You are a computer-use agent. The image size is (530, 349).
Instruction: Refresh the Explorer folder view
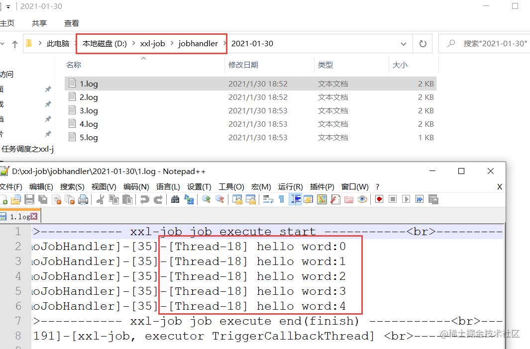click(423, 44)
